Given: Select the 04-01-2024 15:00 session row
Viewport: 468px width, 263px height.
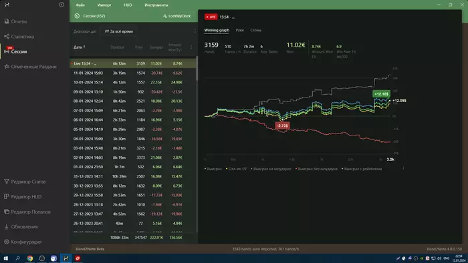Looking at the screenshot, I should 133,139.
